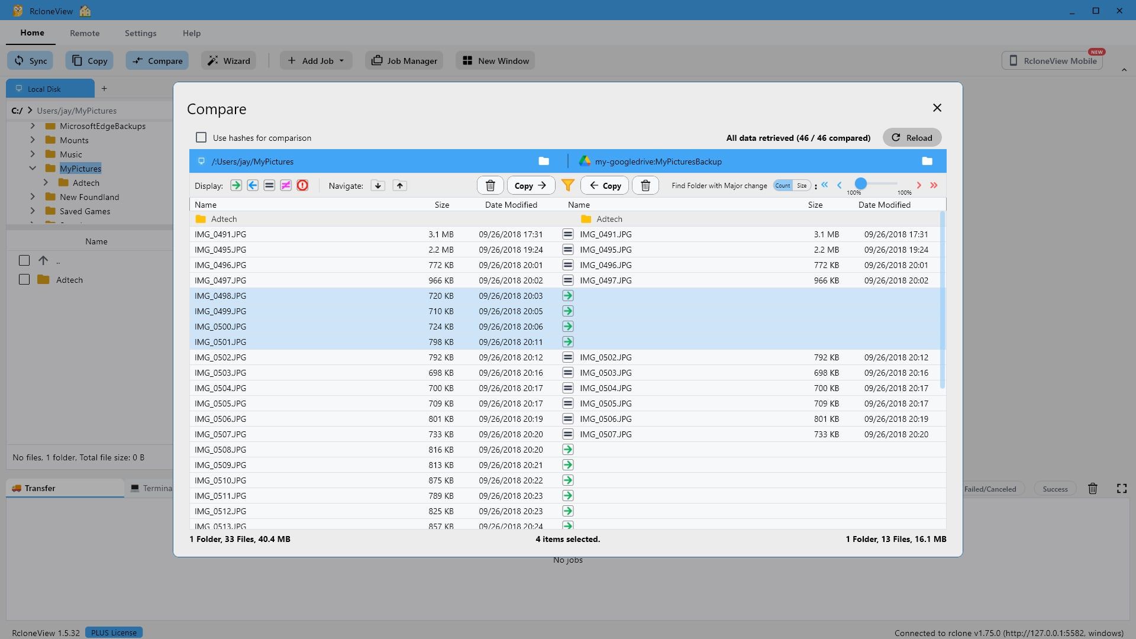Click equal icon on IMG_0491.JPG row
This screenshot has width=1136, height=639.
568,234
